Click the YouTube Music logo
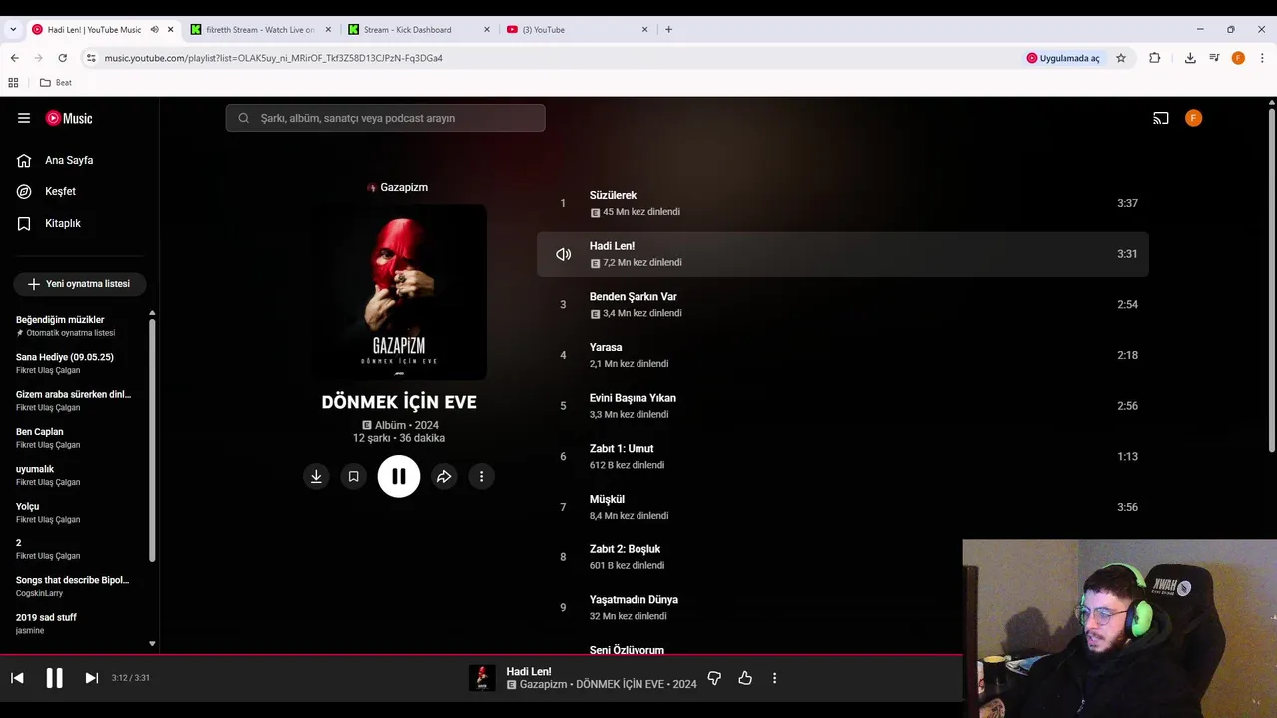This screenshot has height=718, width=1277. (x=69, y=118)
